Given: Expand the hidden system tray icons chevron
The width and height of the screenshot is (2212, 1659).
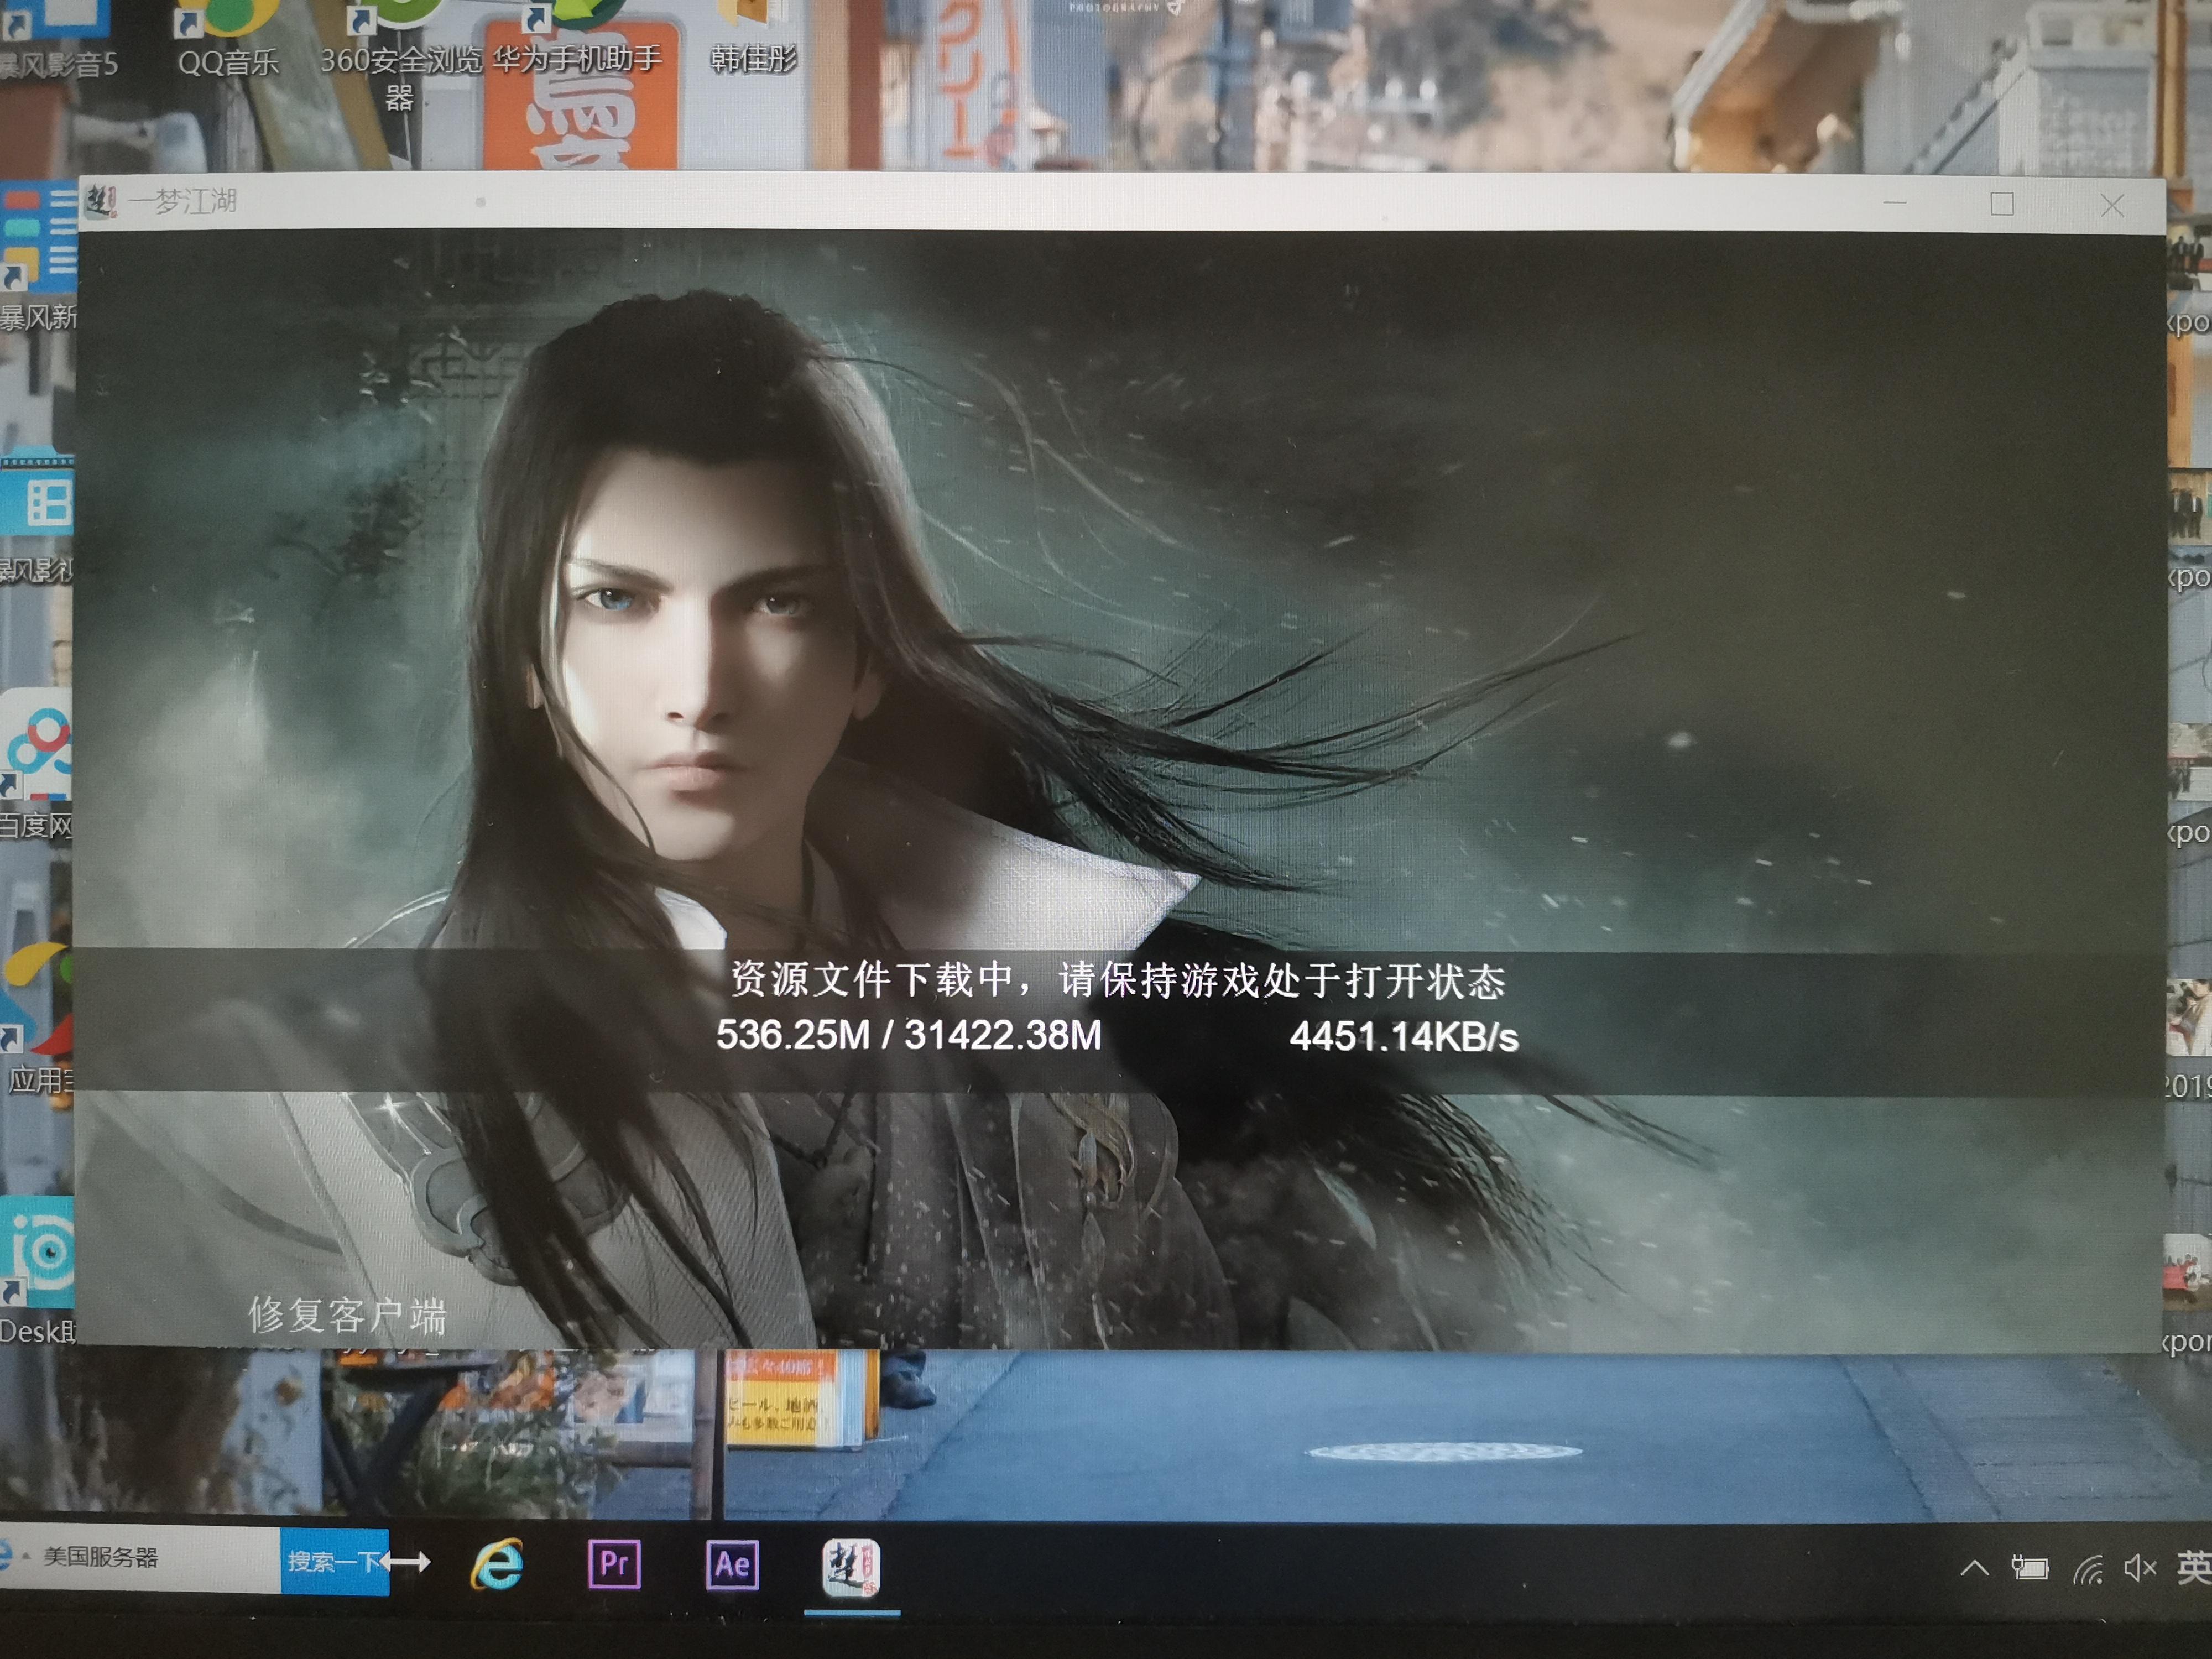Looking at the screenshot, I should pyautogui.click(x=1974, y=1568).
